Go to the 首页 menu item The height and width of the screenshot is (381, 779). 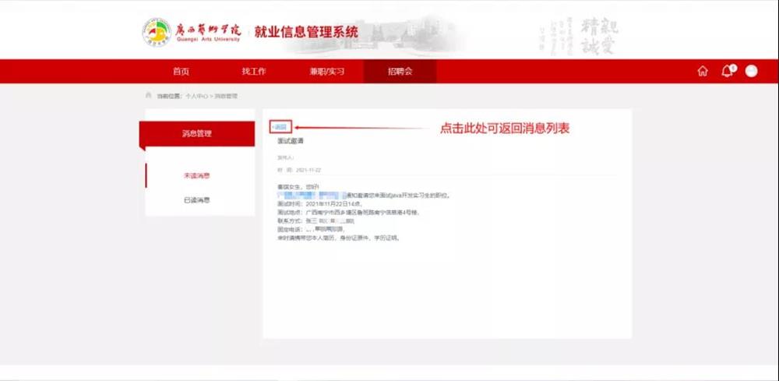point(181,72)
